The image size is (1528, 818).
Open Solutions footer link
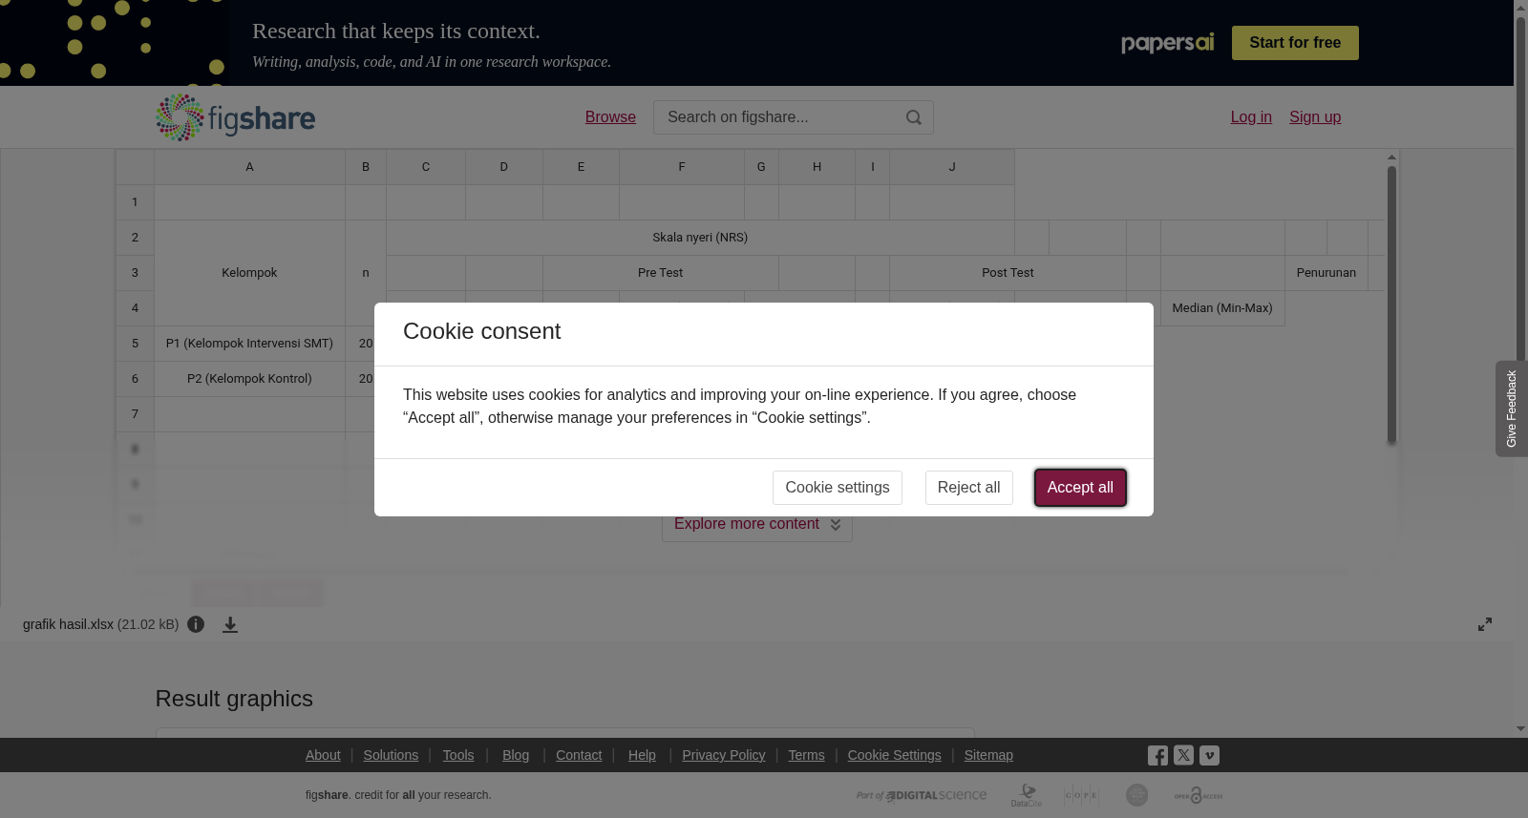coord(391,755)
